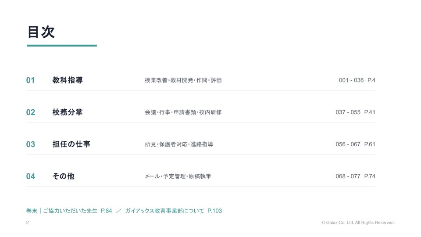
Task: Go to page P.41 reference
Action: tap(369, 112)
